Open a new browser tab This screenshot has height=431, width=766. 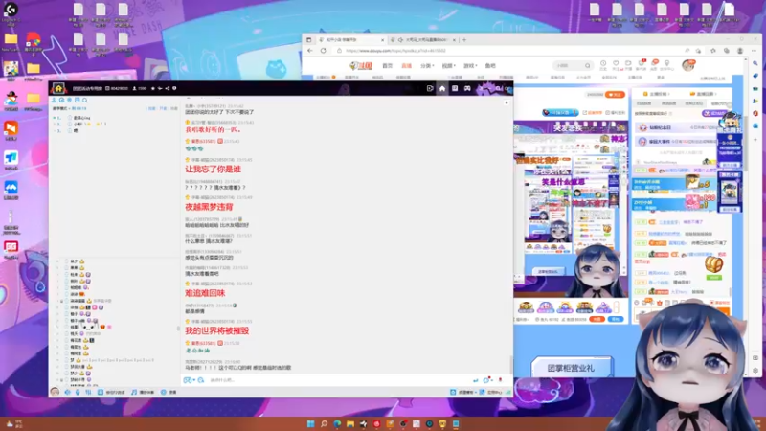coord(464,39)
